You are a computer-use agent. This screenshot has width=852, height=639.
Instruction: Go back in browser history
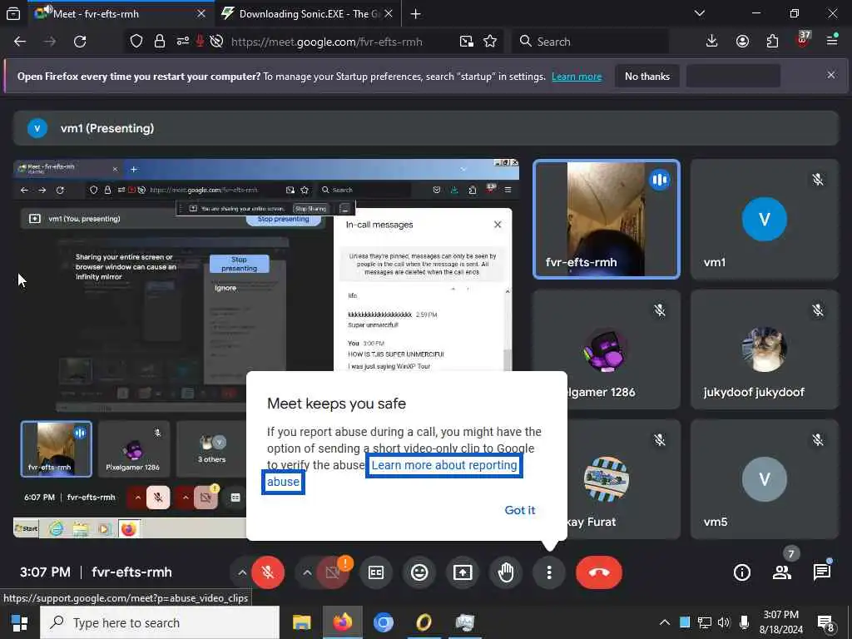(20, 42)
